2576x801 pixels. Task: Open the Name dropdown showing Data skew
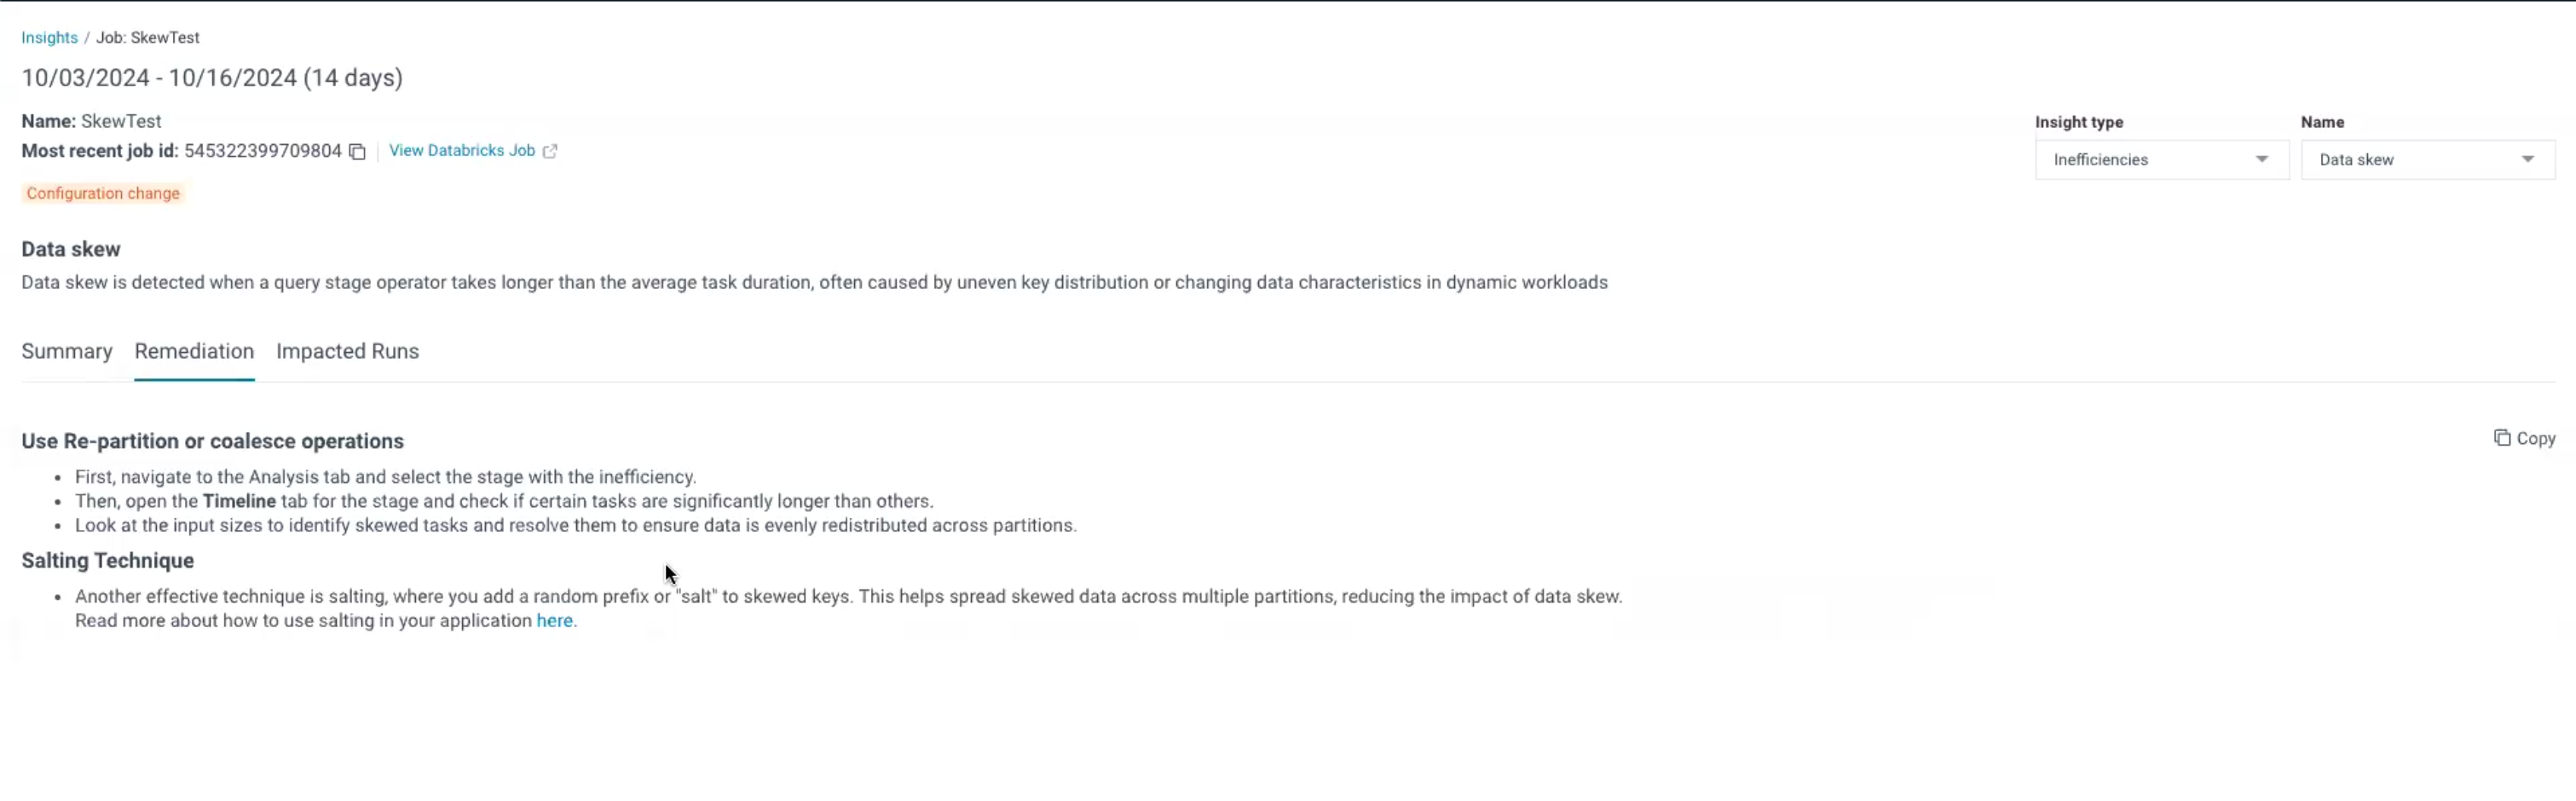tap(2425, 159)
